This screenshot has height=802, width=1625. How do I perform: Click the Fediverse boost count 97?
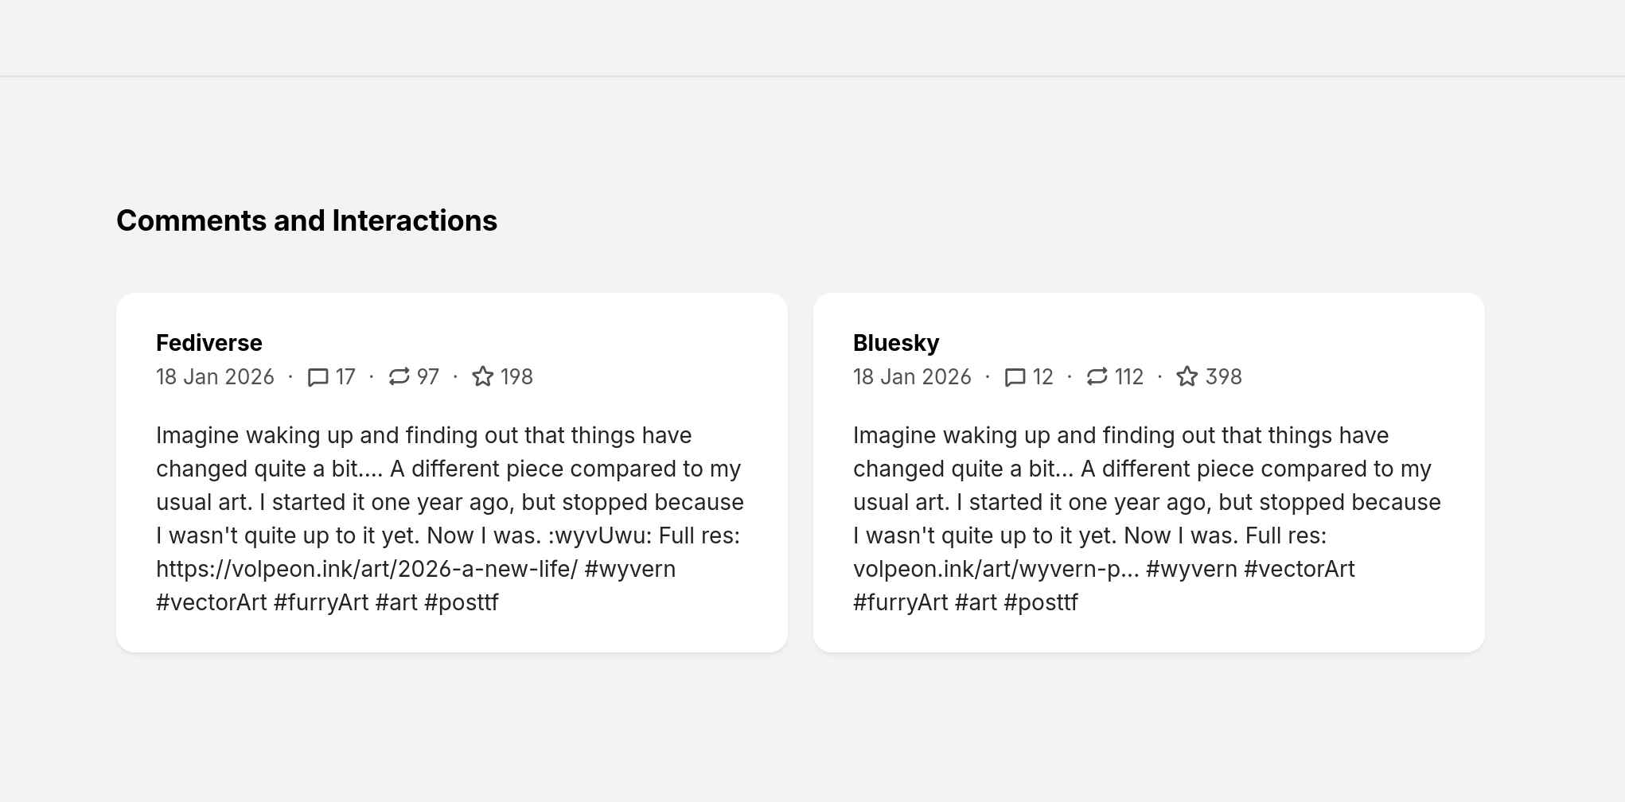click(x=428, y=377)
